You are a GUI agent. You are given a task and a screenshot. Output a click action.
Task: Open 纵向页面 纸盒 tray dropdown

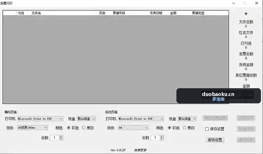pyautogui.click(x=187, y=119)
